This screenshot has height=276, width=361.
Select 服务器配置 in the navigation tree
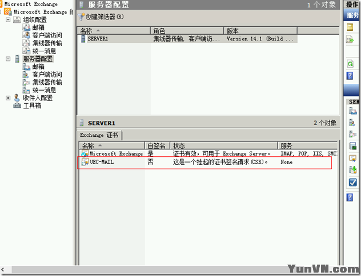tap(38, 59)
